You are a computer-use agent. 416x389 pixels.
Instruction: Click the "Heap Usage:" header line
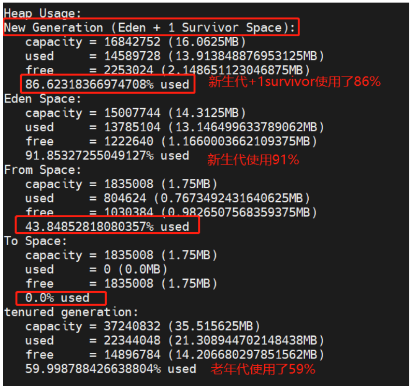click(42, 13)
